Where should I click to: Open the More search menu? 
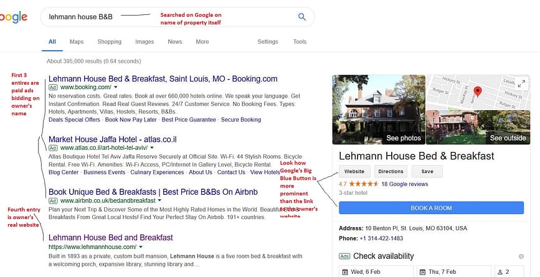[202, 42]
